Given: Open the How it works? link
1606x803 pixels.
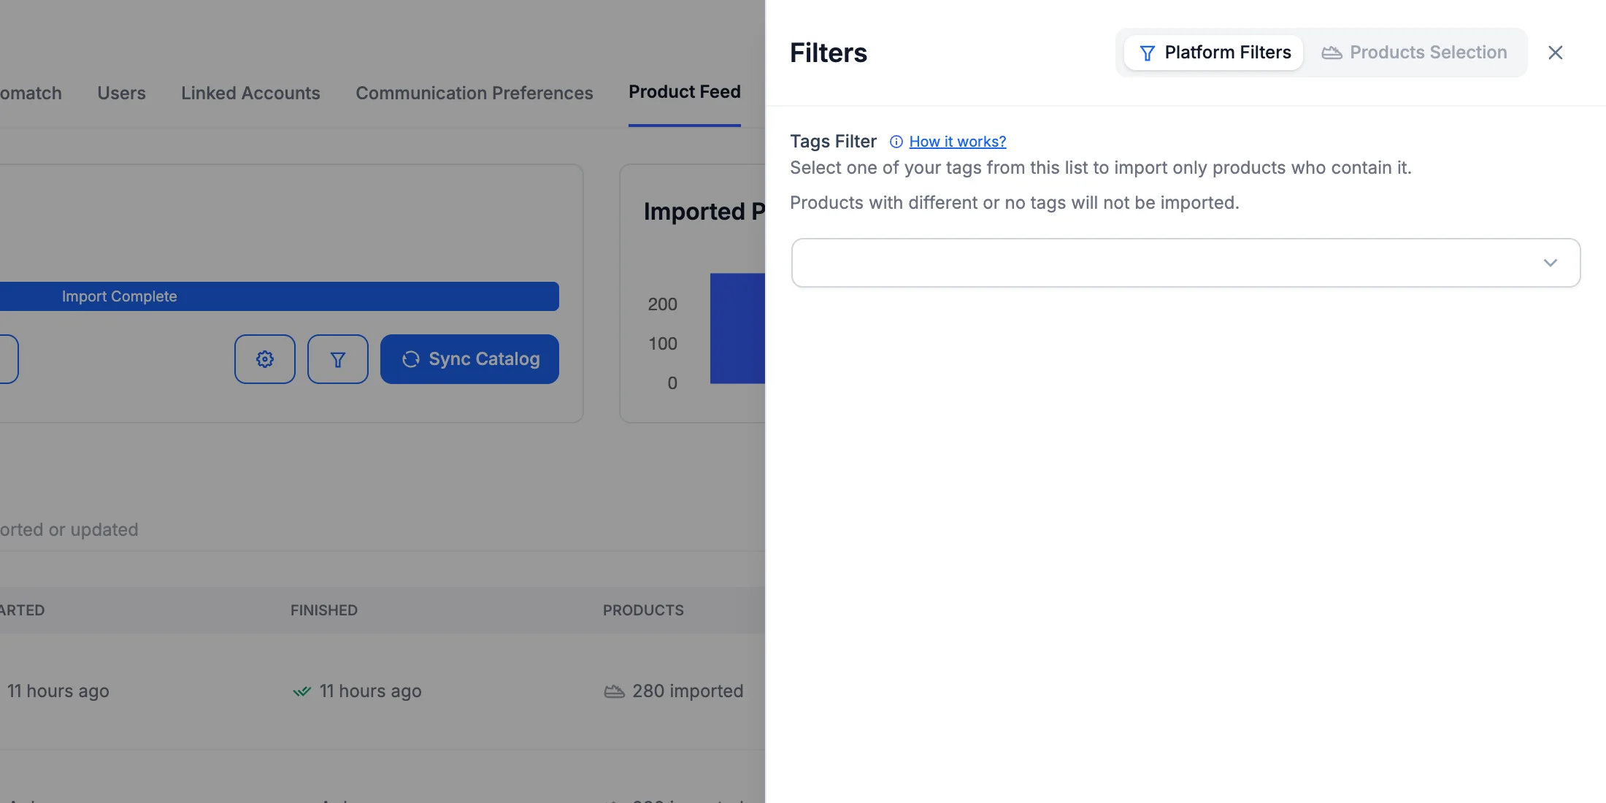Looking at the screenshot, I should tap(957, 142).
